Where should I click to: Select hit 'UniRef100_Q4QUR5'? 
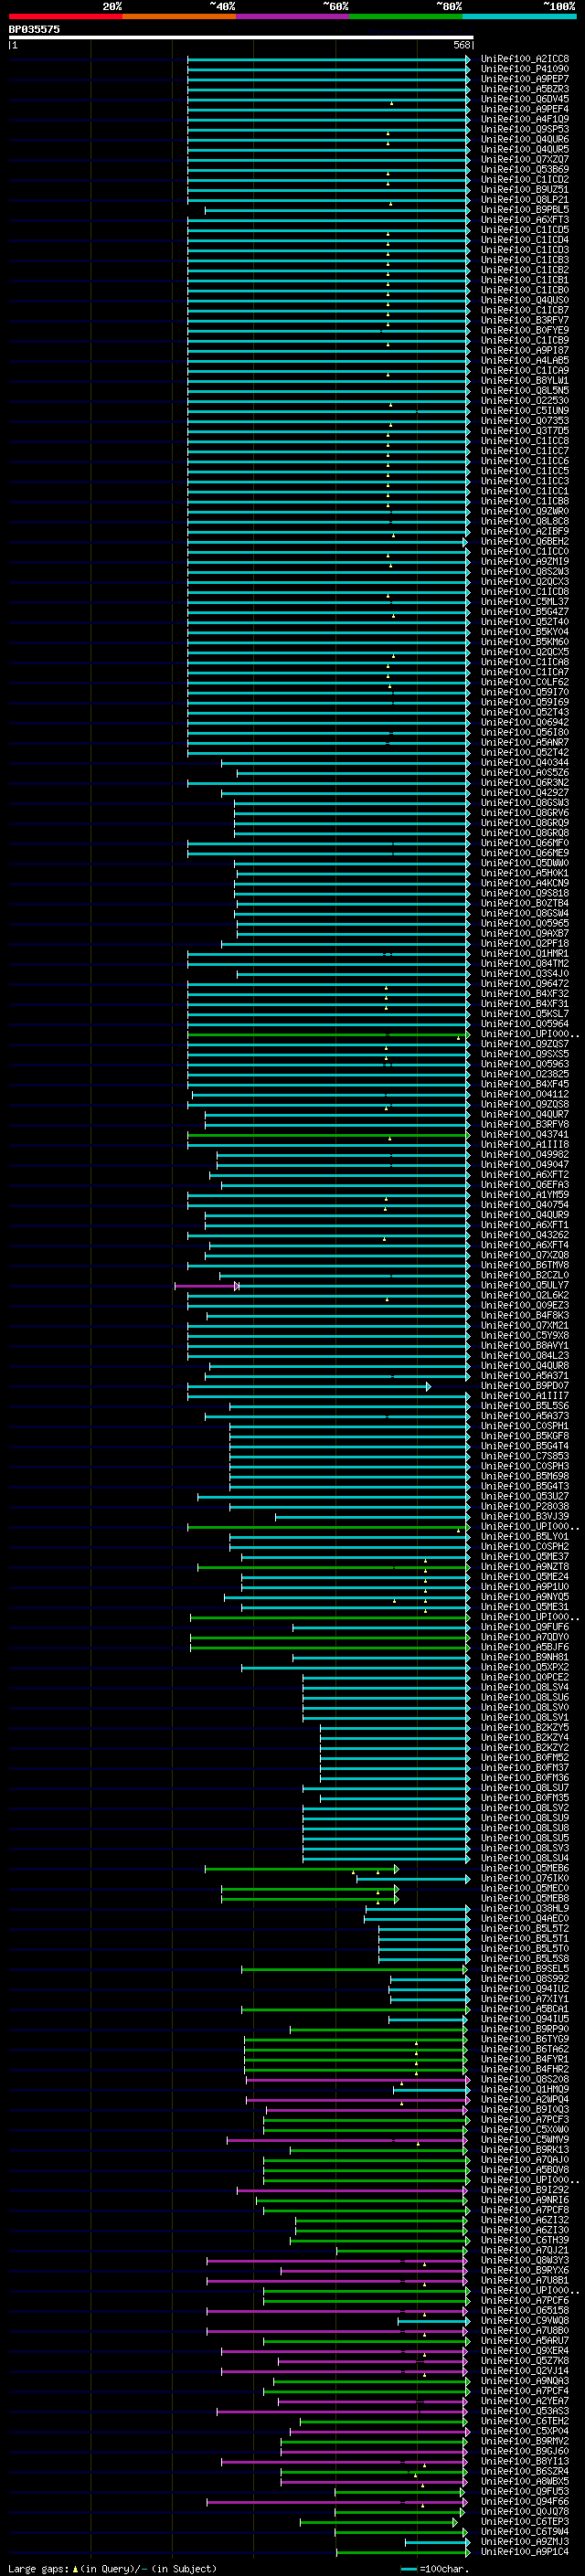525,149
